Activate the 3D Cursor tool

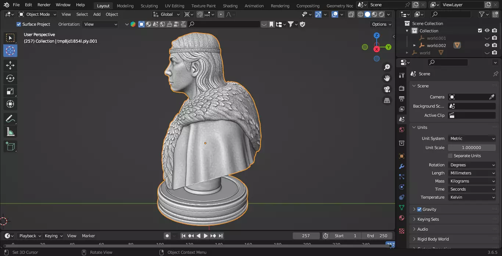click(x=10, y=51)
